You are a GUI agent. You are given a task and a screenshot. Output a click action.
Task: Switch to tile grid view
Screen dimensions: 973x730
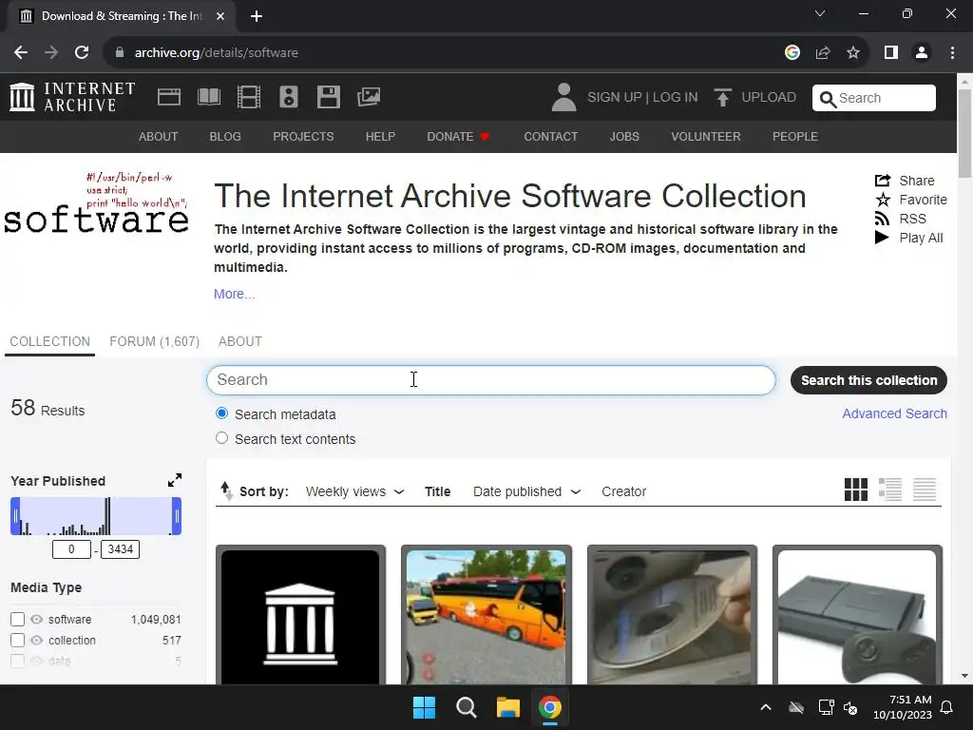[x=856, y=490]
